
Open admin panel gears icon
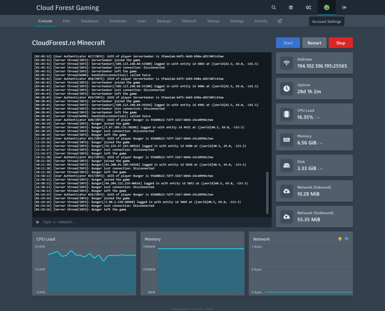tap(308, 8)
